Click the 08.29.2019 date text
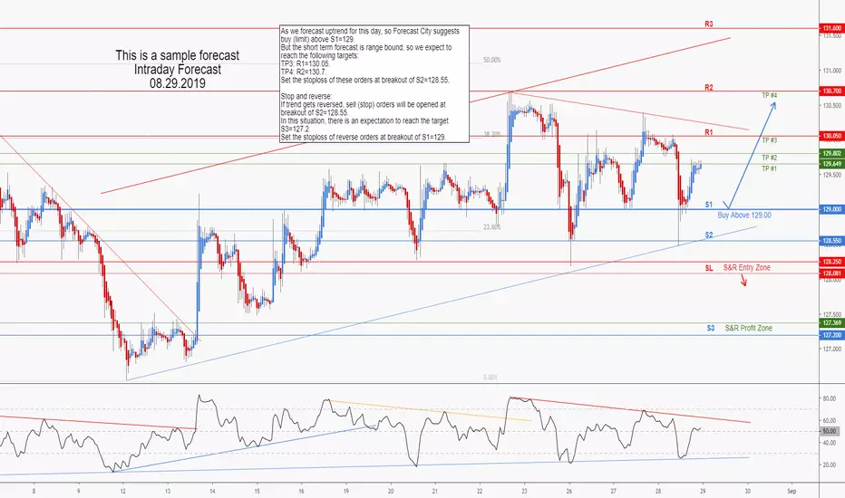The height and width of the screenshot is (498, 845). point(178,83)
